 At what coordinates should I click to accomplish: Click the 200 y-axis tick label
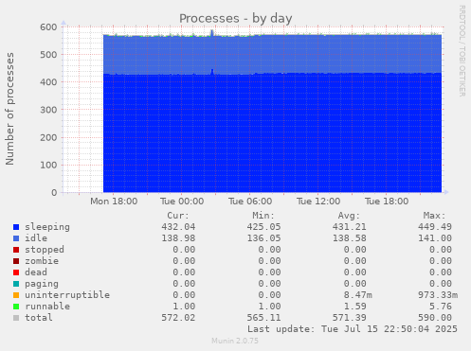(48, 137)
